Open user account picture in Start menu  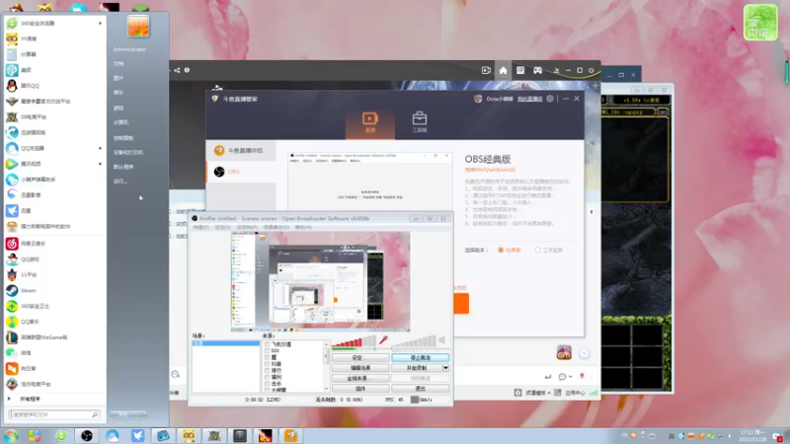point(138,26)
